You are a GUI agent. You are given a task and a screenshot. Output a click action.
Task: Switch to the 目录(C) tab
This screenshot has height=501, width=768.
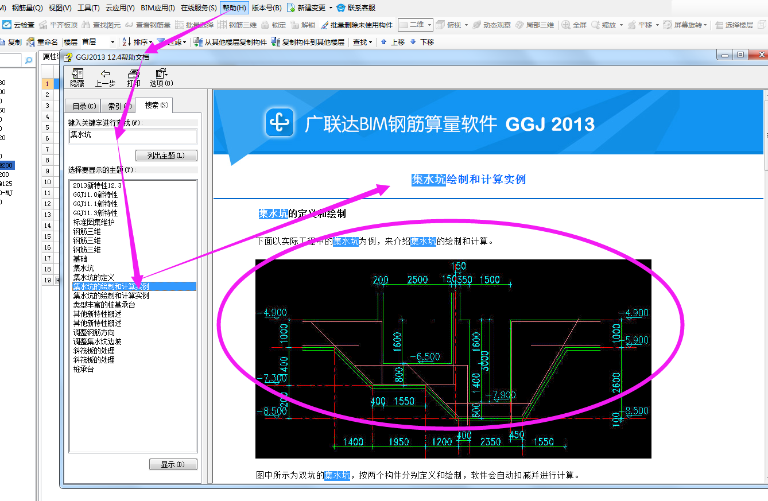point(84,106)
